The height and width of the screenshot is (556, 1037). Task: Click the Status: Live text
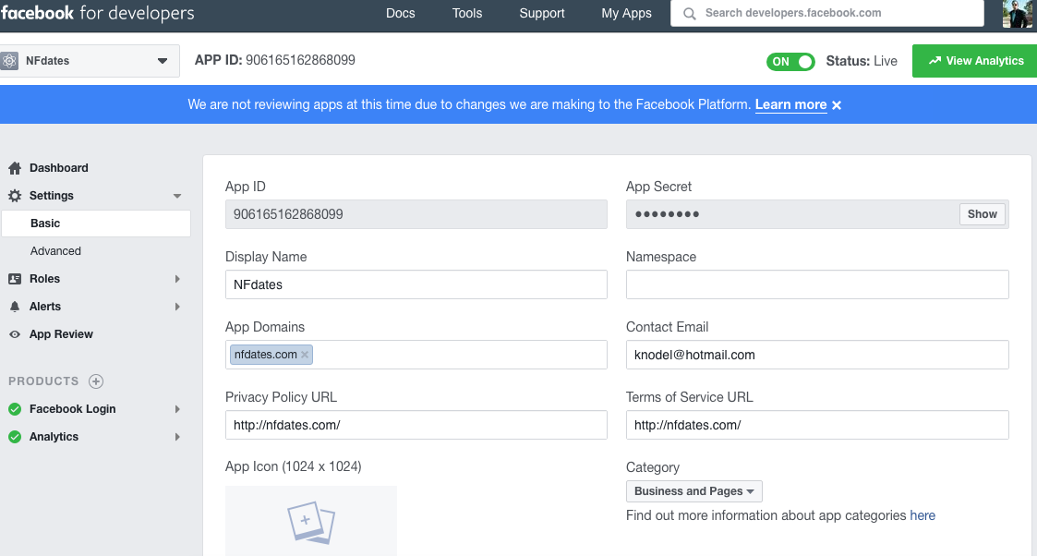pyautogui.click(x=861, y=61)
